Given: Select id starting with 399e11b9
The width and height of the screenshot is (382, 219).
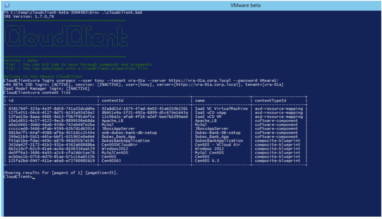Looking at the screenshot, I should (51, 137).
